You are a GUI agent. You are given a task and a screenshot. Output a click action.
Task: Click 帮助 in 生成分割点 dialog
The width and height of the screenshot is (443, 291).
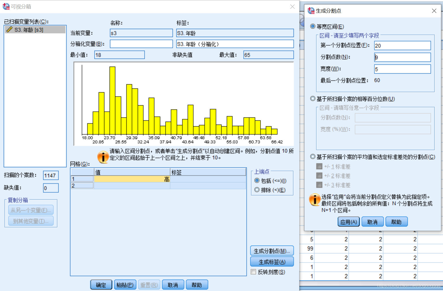(397, 222)
